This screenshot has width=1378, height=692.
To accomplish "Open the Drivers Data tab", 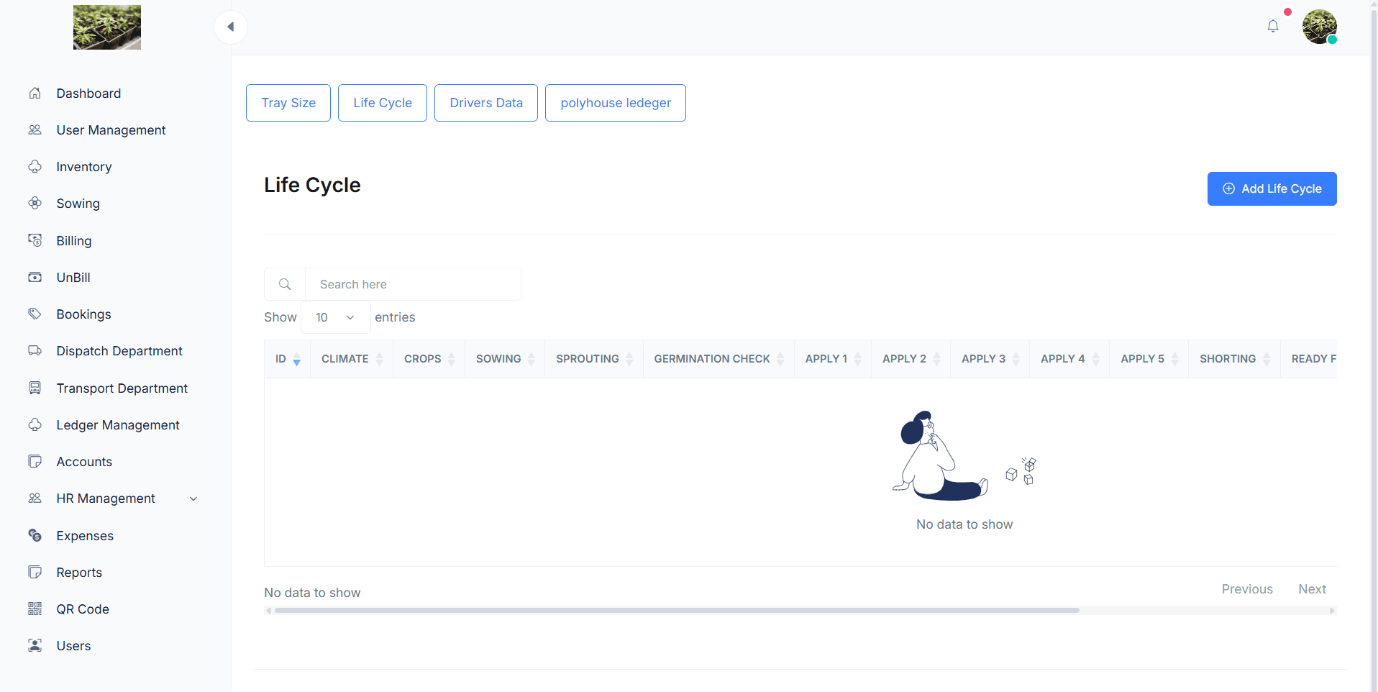I will (486, 103).
